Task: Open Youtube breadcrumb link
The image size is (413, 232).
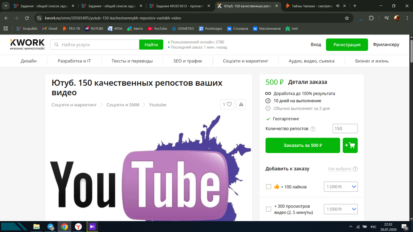Action: [158, 105]
